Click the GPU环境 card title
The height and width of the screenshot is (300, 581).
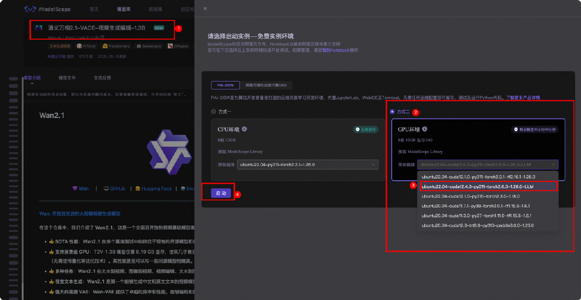click(409, 129)
